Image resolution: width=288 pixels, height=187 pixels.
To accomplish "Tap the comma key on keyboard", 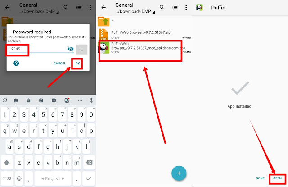I will tap(29, 178).
